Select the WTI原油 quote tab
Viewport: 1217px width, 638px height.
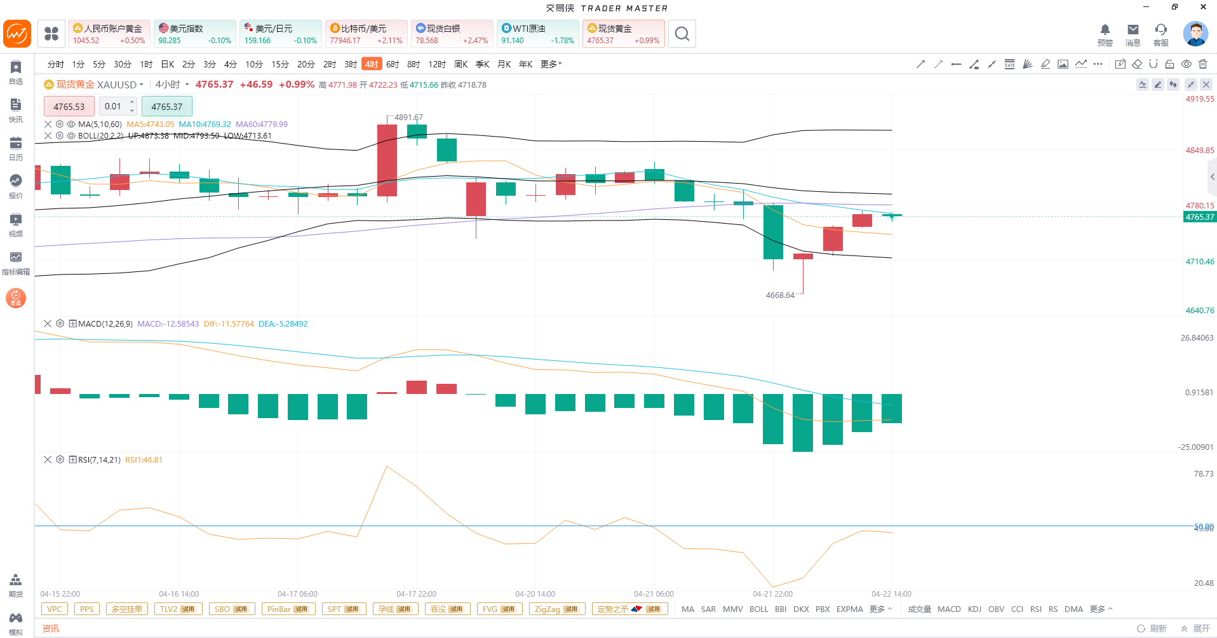point(538,34)
